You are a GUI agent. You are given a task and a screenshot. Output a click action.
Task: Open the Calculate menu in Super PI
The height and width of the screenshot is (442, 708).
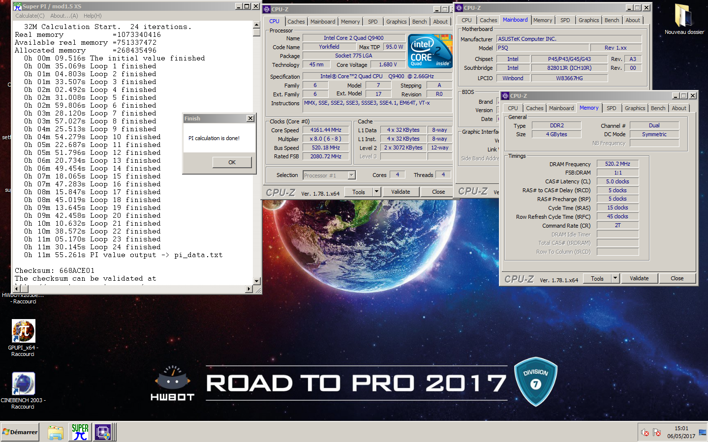(30, 16)
